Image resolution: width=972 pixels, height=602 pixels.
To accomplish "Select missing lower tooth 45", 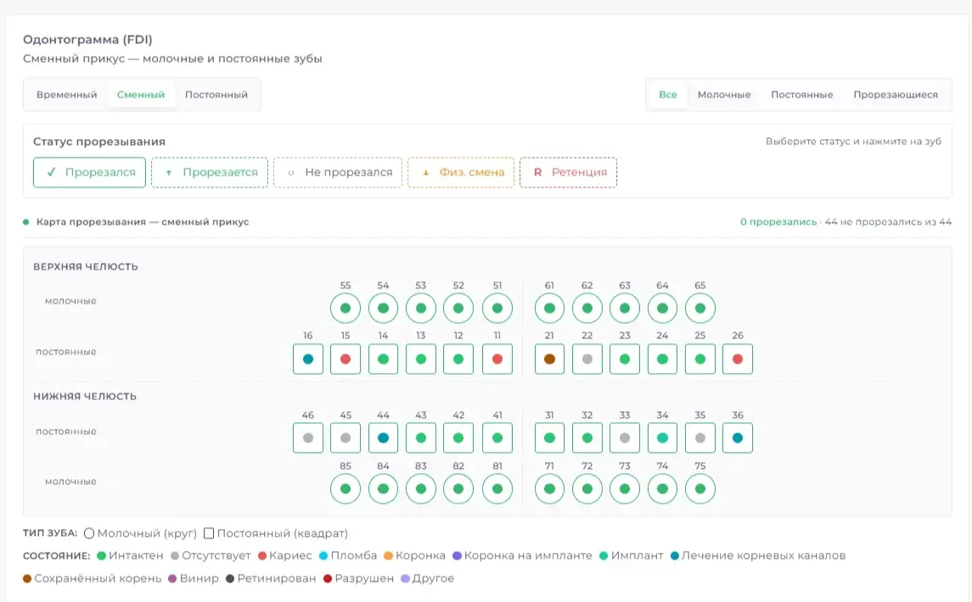I will (346, 438).
